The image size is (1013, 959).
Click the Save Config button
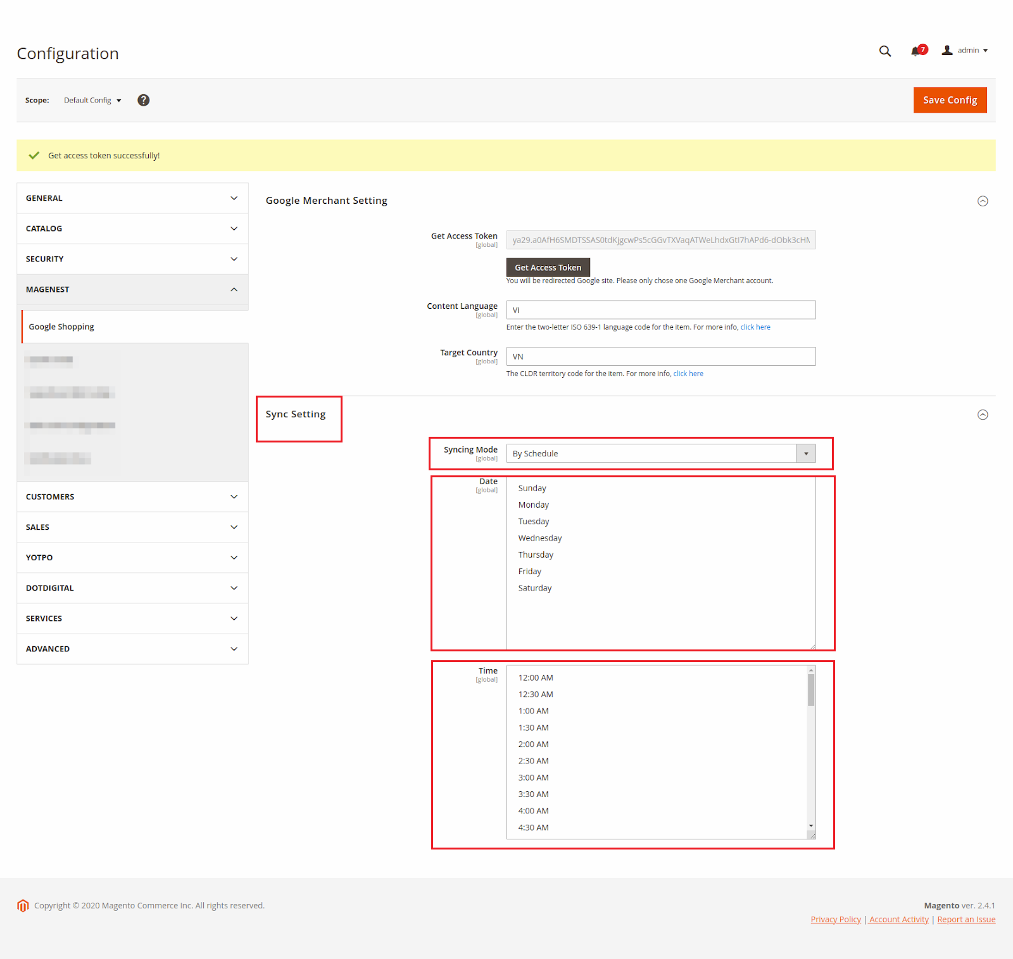click(x=950, y=100)
